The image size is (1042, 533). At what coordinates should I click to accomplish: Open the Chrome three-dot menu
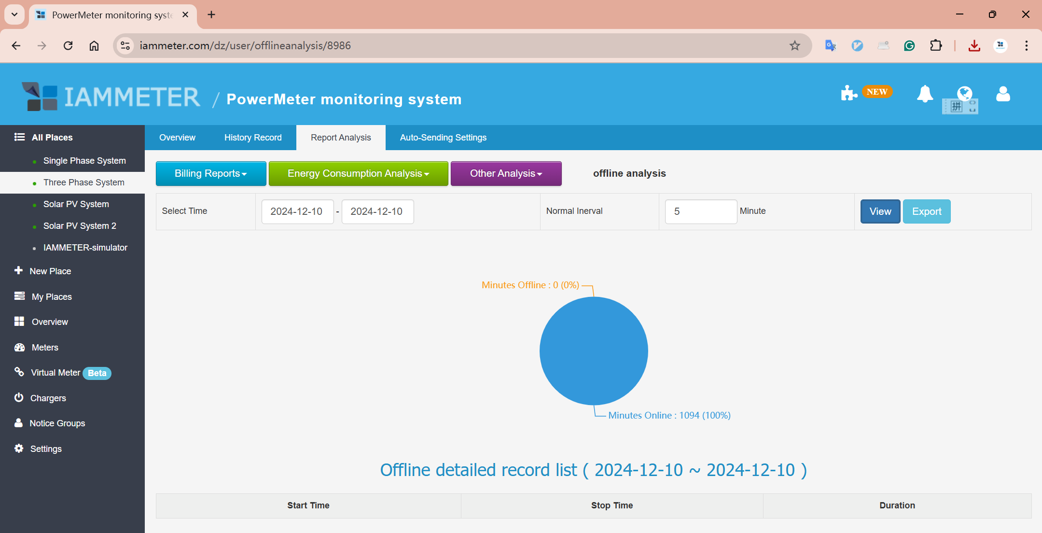pyautogui.click(x=1027, y=45)
